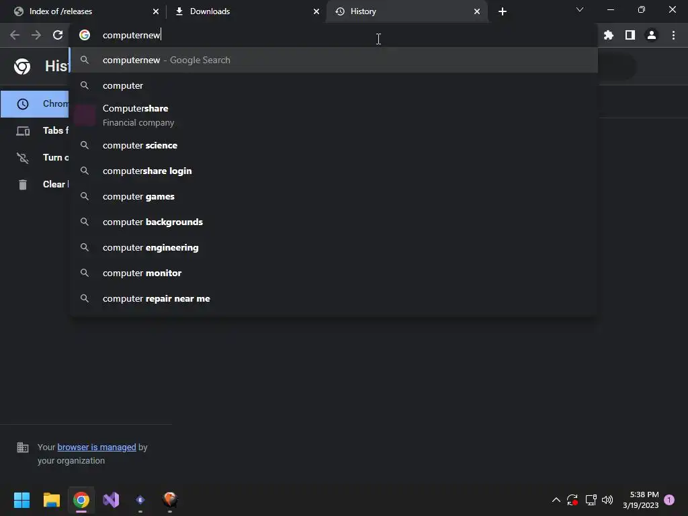
Task: Pick 'computer science' suggestion
Action: click(x=335, y=145)
